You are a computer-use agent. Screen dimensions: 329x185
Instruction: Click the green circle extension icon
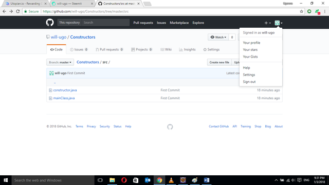point(309,11)
